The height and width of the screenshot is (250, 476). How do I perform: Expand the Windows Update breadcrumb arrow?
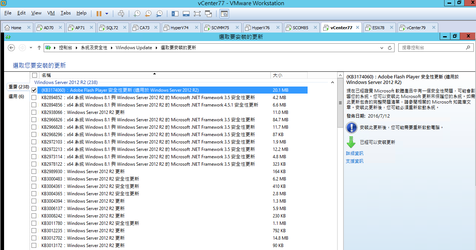[156, 48]
